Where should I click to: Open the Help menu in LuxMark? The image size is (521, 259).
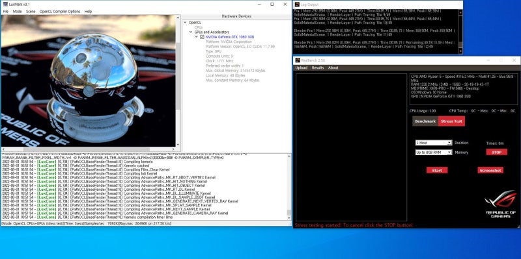coord(88,11)
